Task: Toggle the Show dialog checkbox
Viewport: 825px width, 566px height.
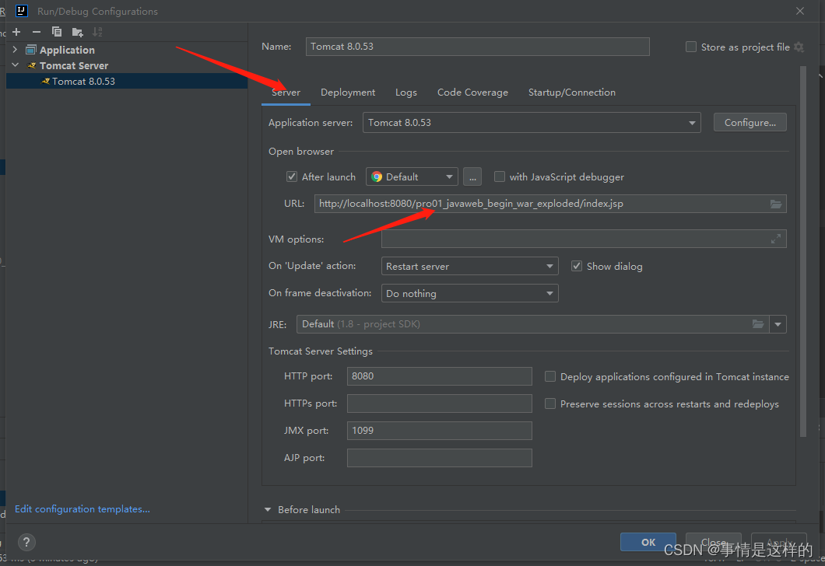Action: (x=577, y=266)
